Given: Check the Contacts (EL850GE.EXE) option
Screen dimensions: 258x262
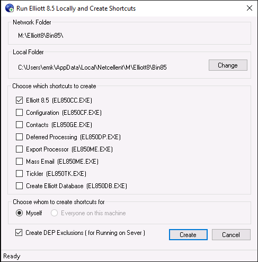Looking at the screenshot, I should 19,125.
